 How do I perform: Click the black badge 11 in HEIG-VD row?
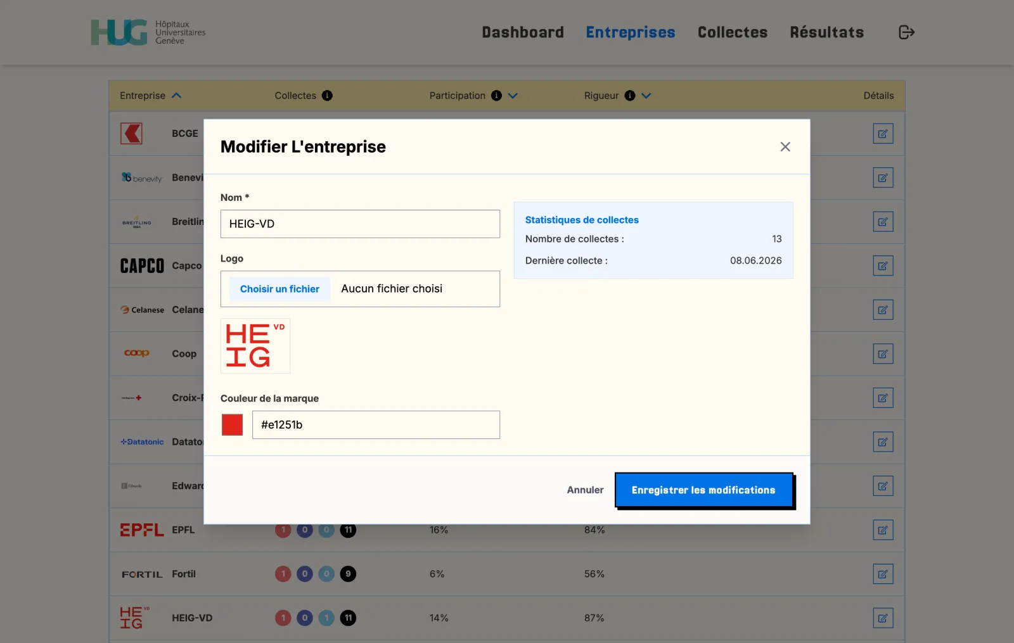tap(348, 618)
